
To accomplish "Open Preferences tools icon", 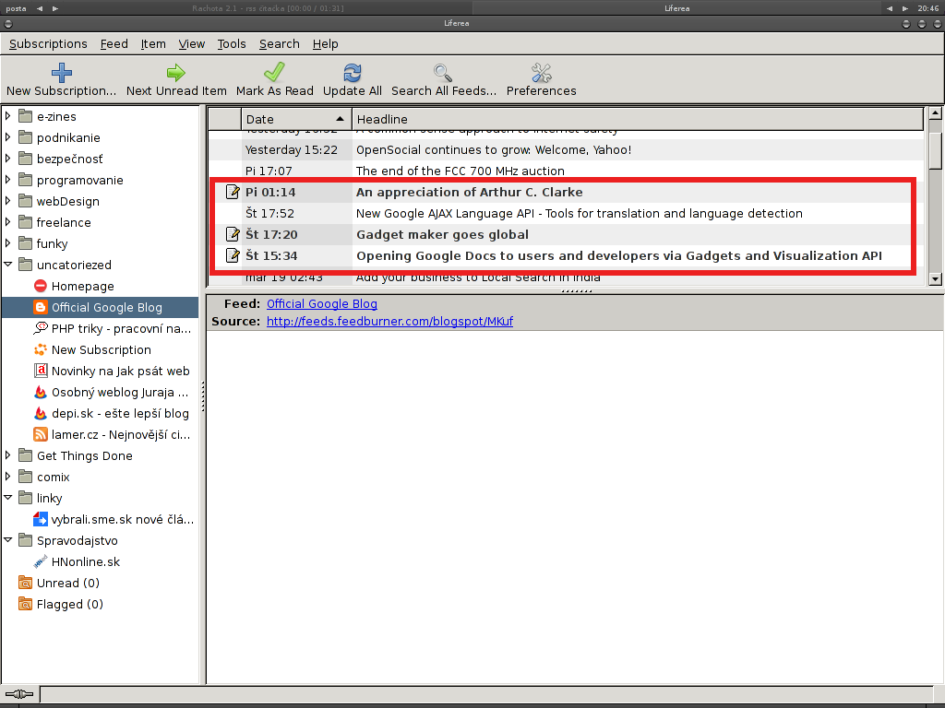I will point(541,73).
